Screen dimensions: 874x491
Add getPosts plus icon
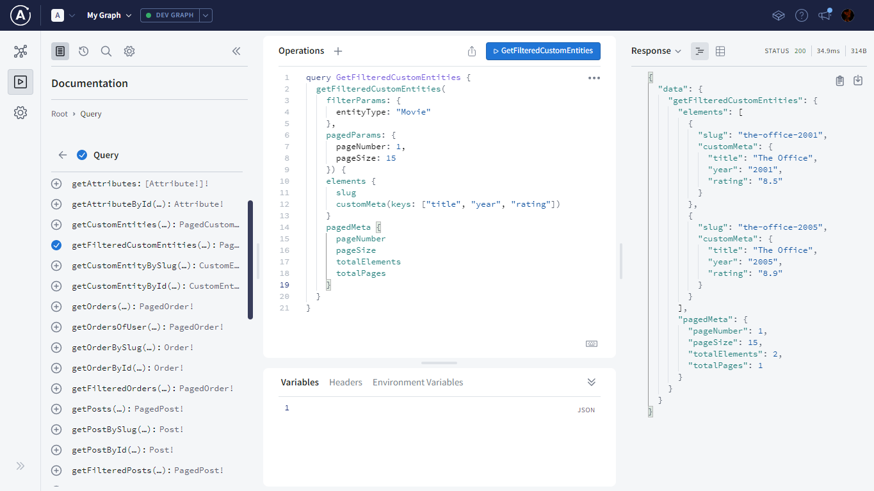tap(56, 409)
